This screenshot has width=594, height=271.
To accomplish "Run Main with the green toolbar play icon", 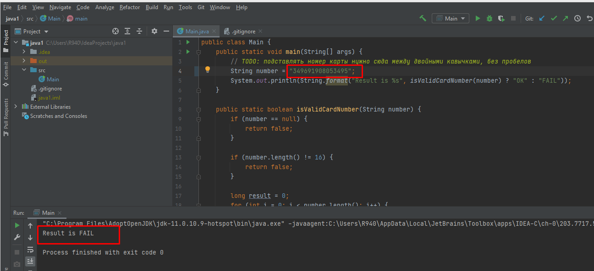I will click(478, 18).
